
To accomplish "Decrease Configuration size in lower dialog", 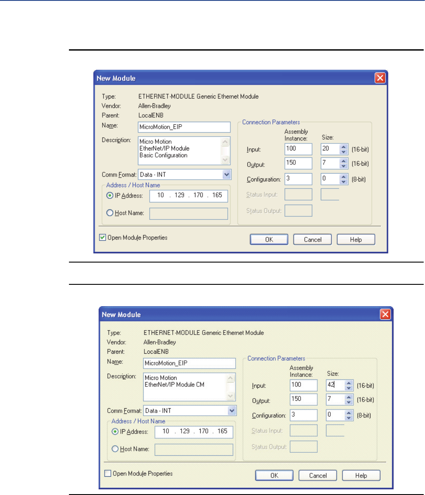I will pos(349,418).
